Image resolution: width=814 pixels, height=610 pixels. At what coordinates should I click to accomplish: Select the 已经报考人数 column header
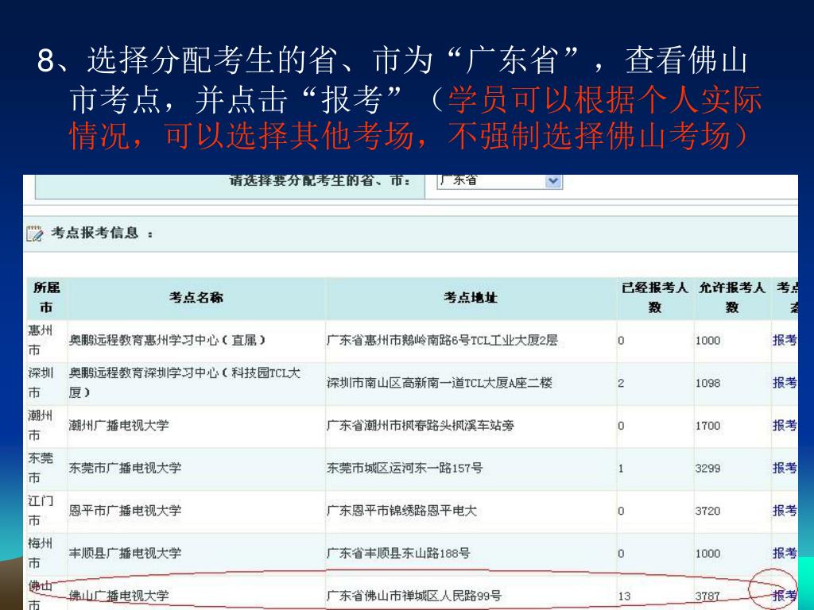(x=655, y=297)
